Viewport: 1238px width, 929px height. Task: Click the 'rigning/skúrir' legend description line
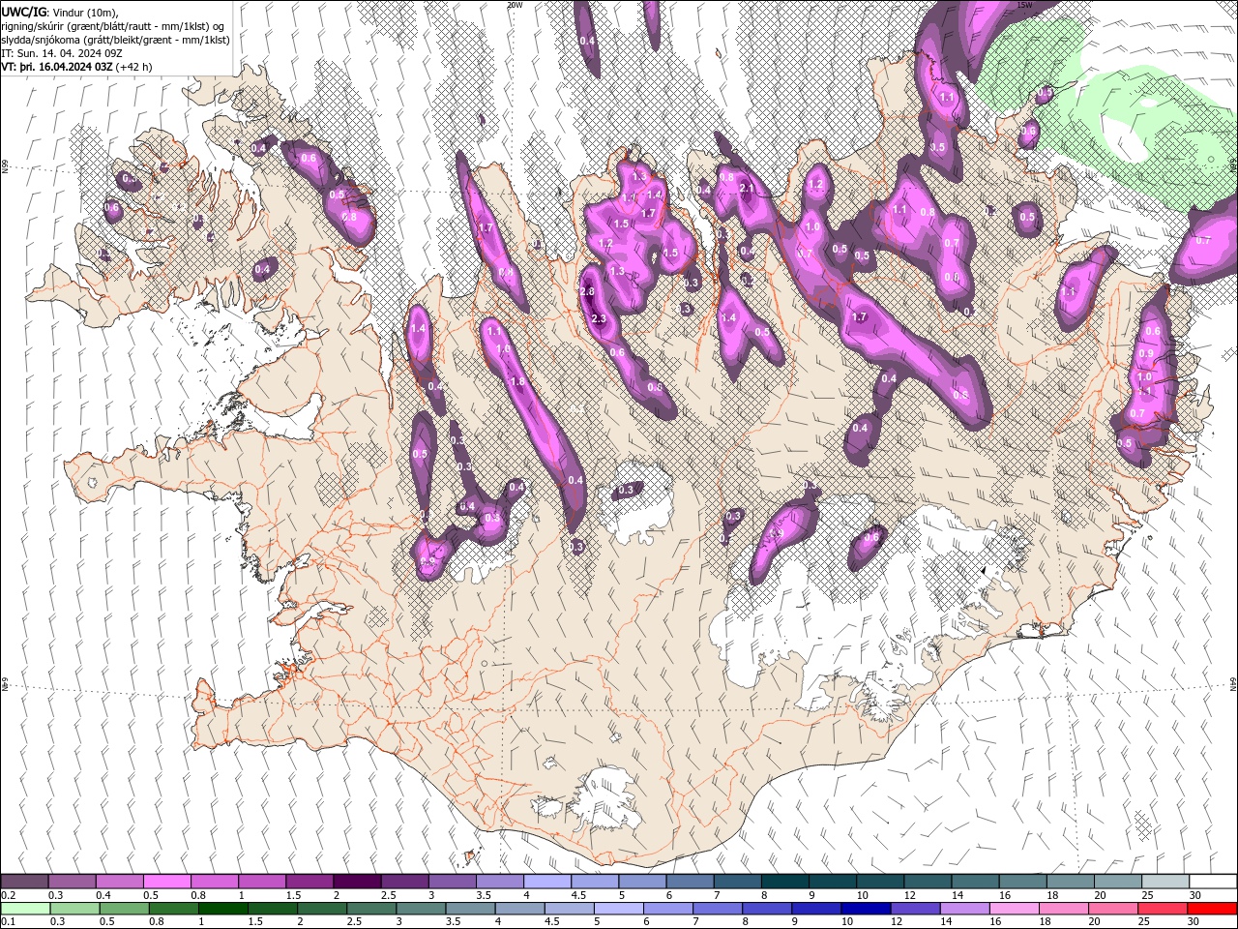click(x=114, y=26)
